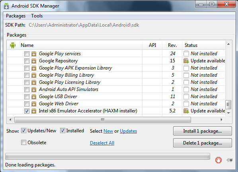Select the Google USB Driver row name
The image size is (238, 172).
[x=58, y=97]
